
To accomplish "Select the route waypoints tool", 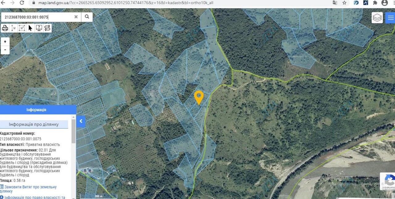I will [47, 28].
